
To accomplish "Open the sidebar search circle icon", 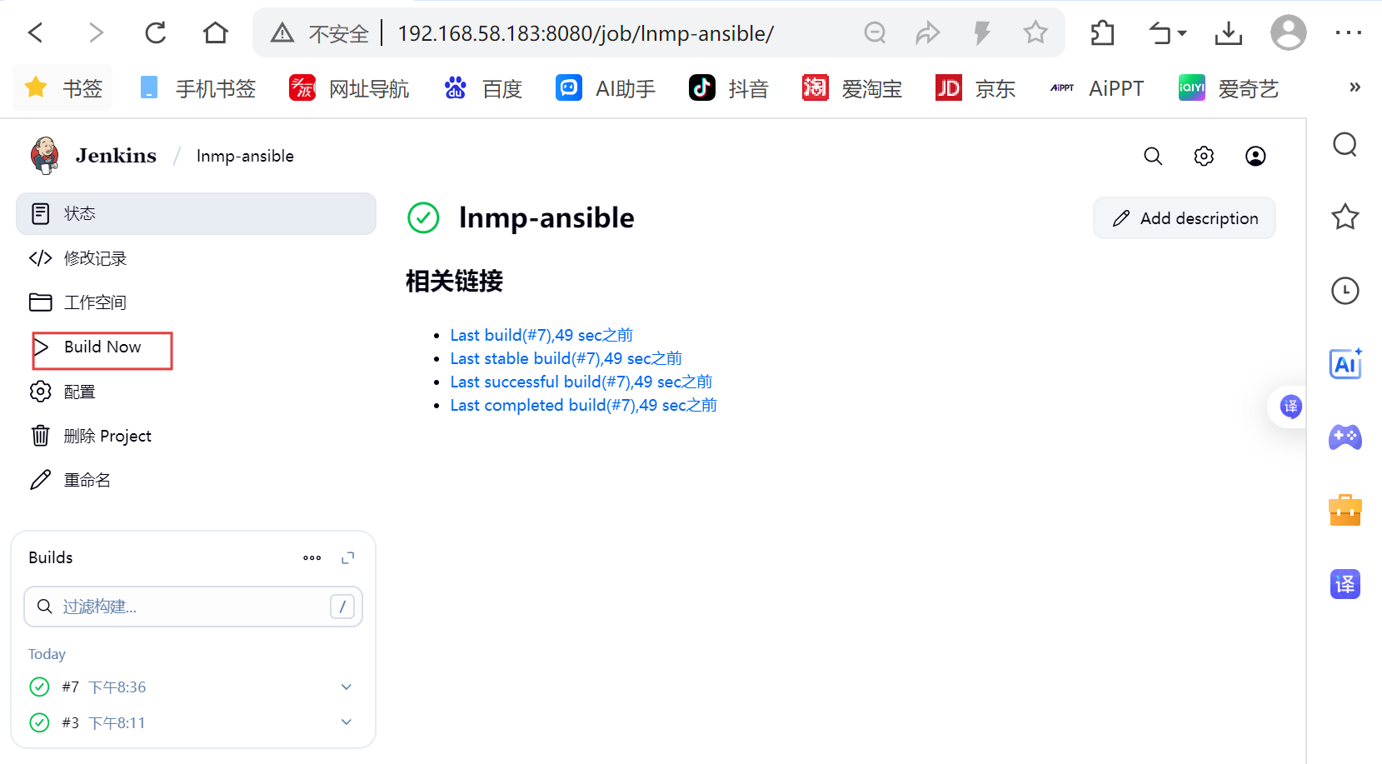I will coord(1345,144).
